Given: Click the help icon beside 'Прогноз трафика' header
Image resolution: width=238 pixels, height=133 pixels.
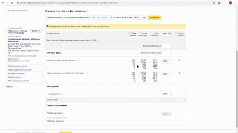Looking at the screenshot, I should click(x=176, y=34).
